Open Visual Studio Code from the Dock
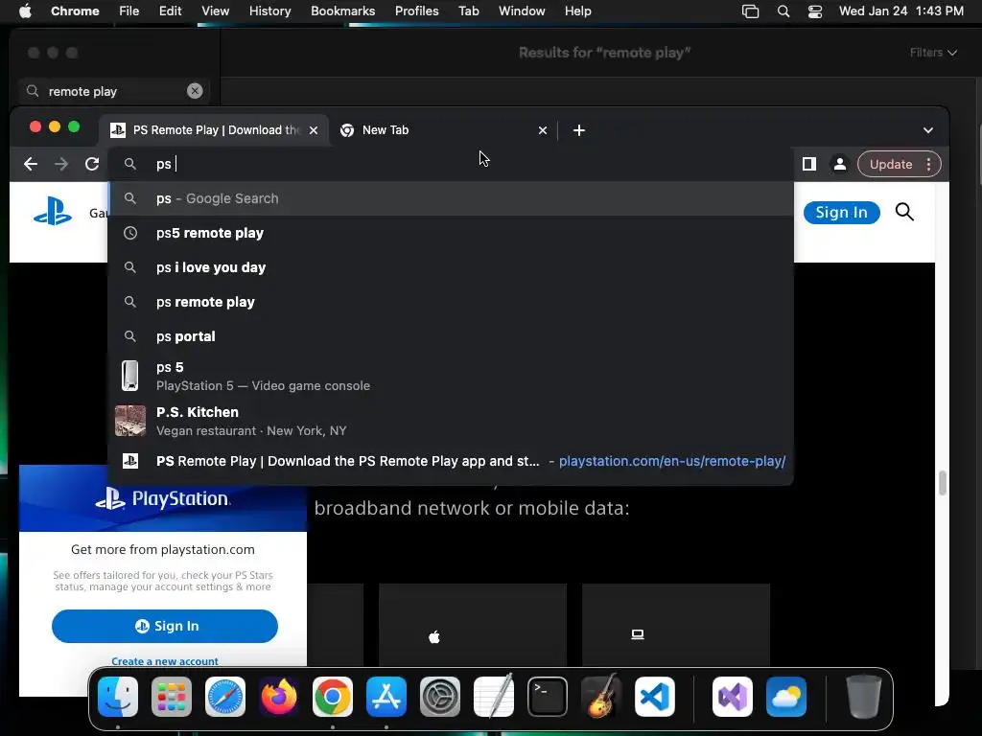 (655, 697)
